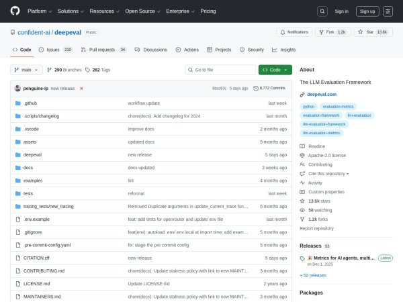The image size is (403, 302).
Task: Open the .github folder icon
Action: pos(17,103)
